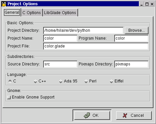Open the LibGlade Options tab
156x124 pixels.
tap(60, 13)
